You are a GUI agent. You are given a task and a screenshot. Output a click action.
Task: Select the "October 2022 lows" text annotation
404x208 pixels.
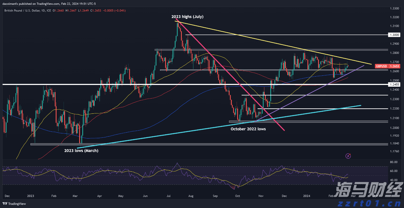pos(248,129)
